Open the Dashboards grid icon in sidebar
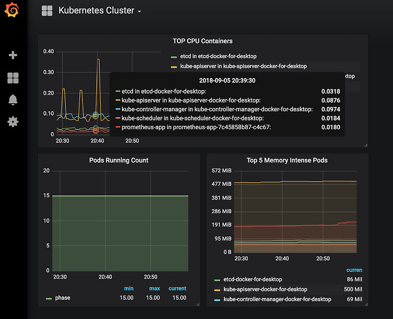 13,78
